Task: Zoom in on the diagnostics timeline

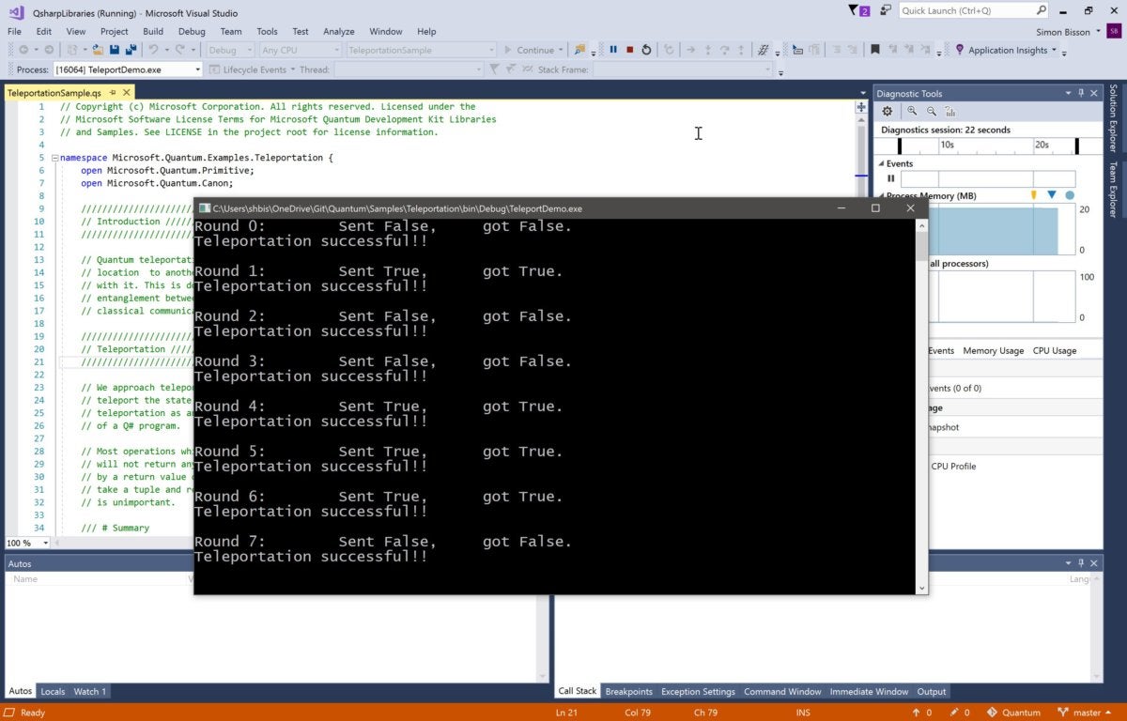Action: pyautogui.click(x=913, y=111)
